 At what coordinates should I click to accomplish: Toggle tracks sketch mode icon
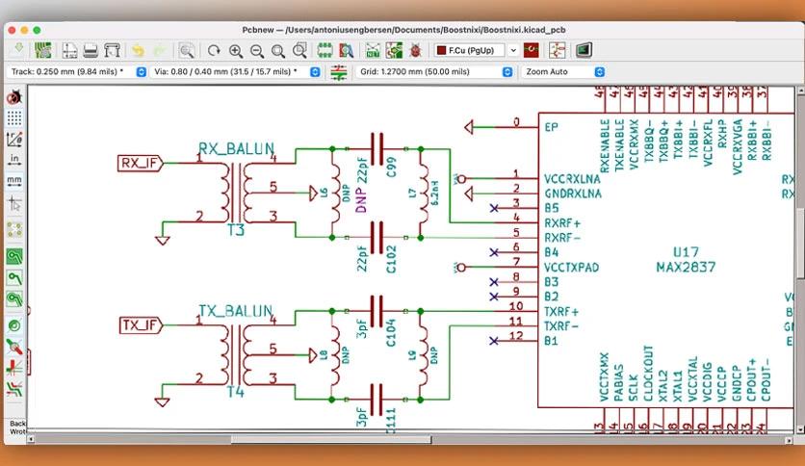click(13, 347)
